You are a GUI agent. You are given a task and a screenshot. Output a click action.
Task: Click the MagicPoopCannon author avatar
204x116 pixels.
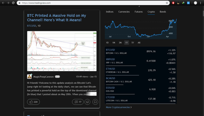click(x=29, y=76)
